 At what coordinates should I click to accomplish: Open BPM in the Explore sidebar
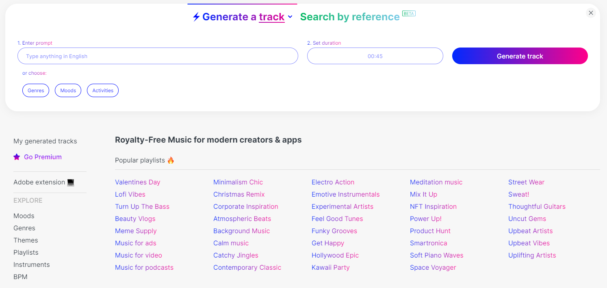point(20,277)
